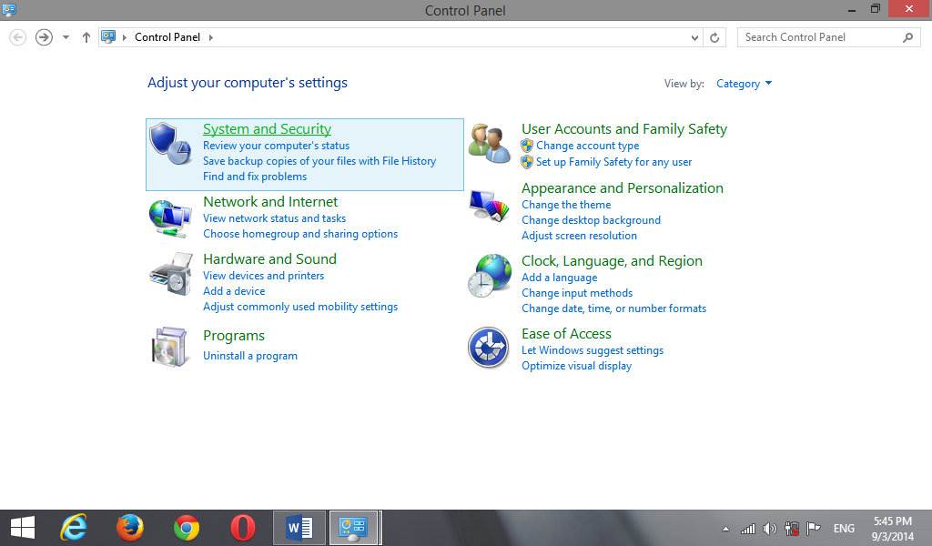Click Change desktop background
Screen dimensions: 932x546
[x=591, y=219]
